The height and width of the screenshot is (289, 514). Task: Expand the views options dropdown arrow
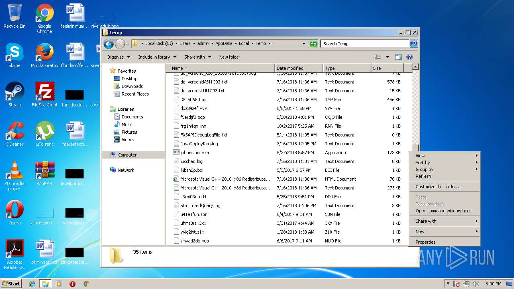[x=388, y=57]
